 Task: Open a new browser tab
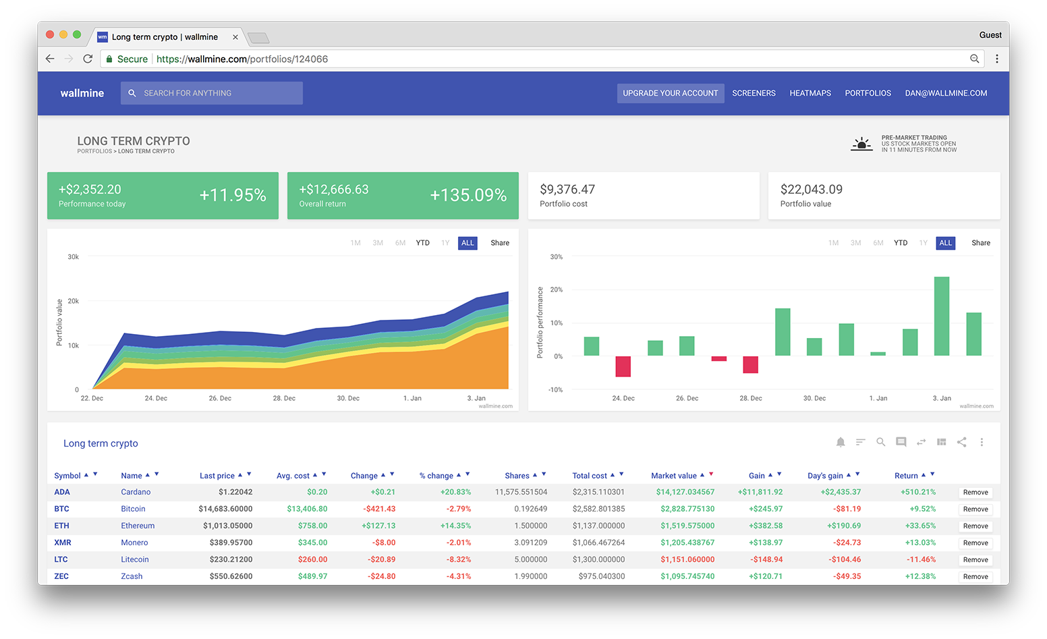(258, 38)
